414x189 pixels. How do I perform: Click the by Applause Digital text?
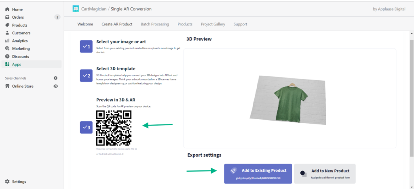[389, 9]
